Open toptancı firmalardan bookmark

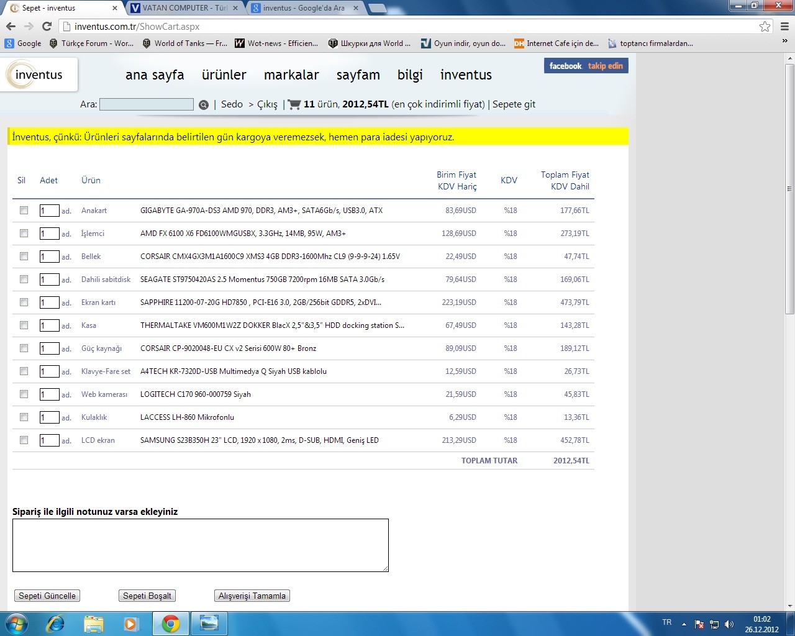click(x=650, y=43)
